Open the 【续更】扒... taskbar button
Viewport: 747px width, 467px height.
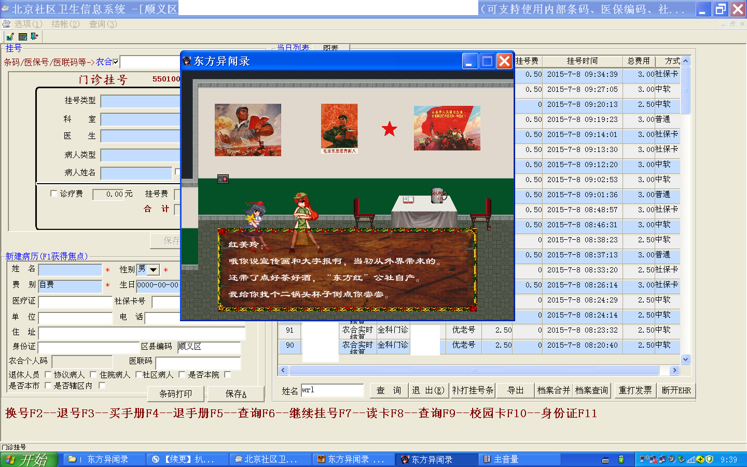[x=188, y=459]
